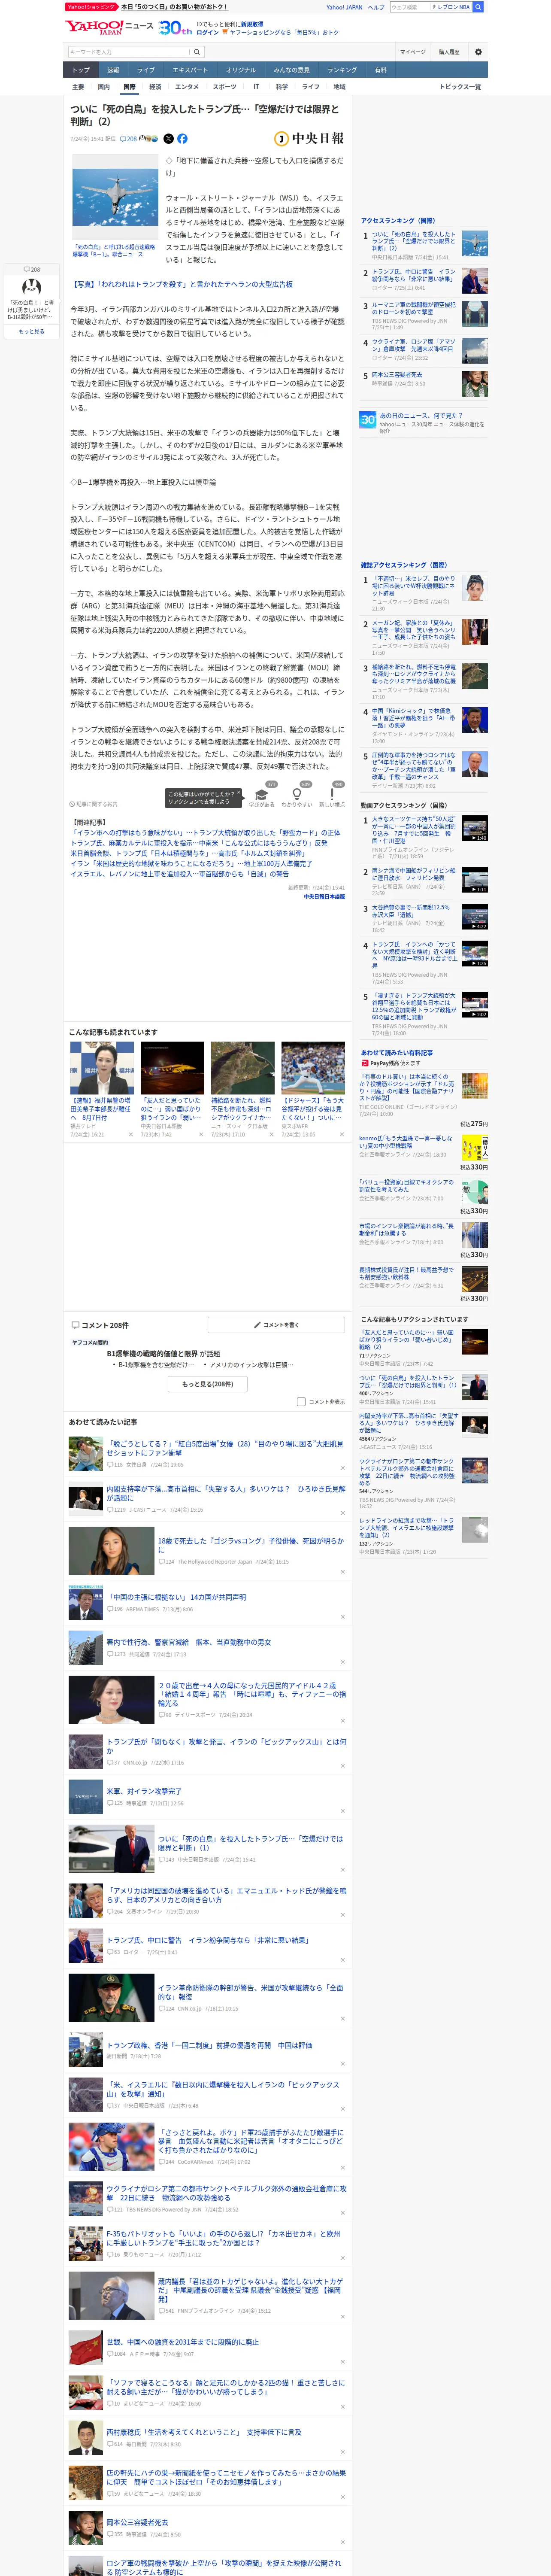
Task: Open the 内閣支持率 article in recommended list
Action: (x=226, y=1493)
